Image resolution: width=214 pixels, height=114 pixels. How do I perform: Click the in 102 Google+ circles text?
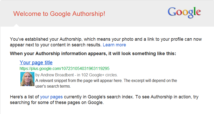point(97,75)
